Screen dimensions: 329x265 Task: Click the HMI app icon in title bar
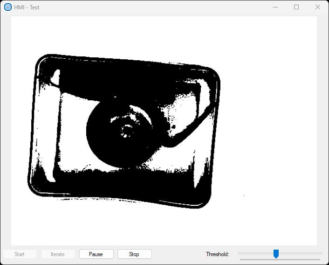tap(8, 7)
